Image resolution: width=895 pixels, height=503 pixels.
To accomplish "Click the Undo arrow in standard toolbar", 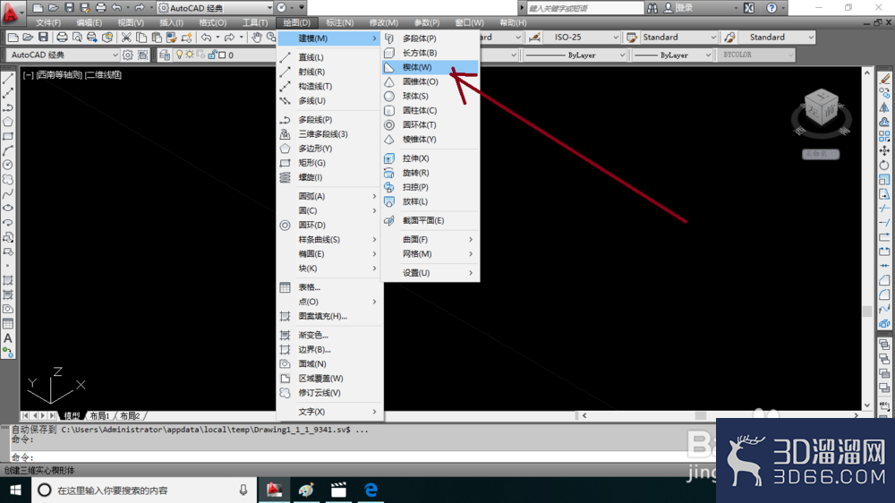I will [x=207, y=38].
